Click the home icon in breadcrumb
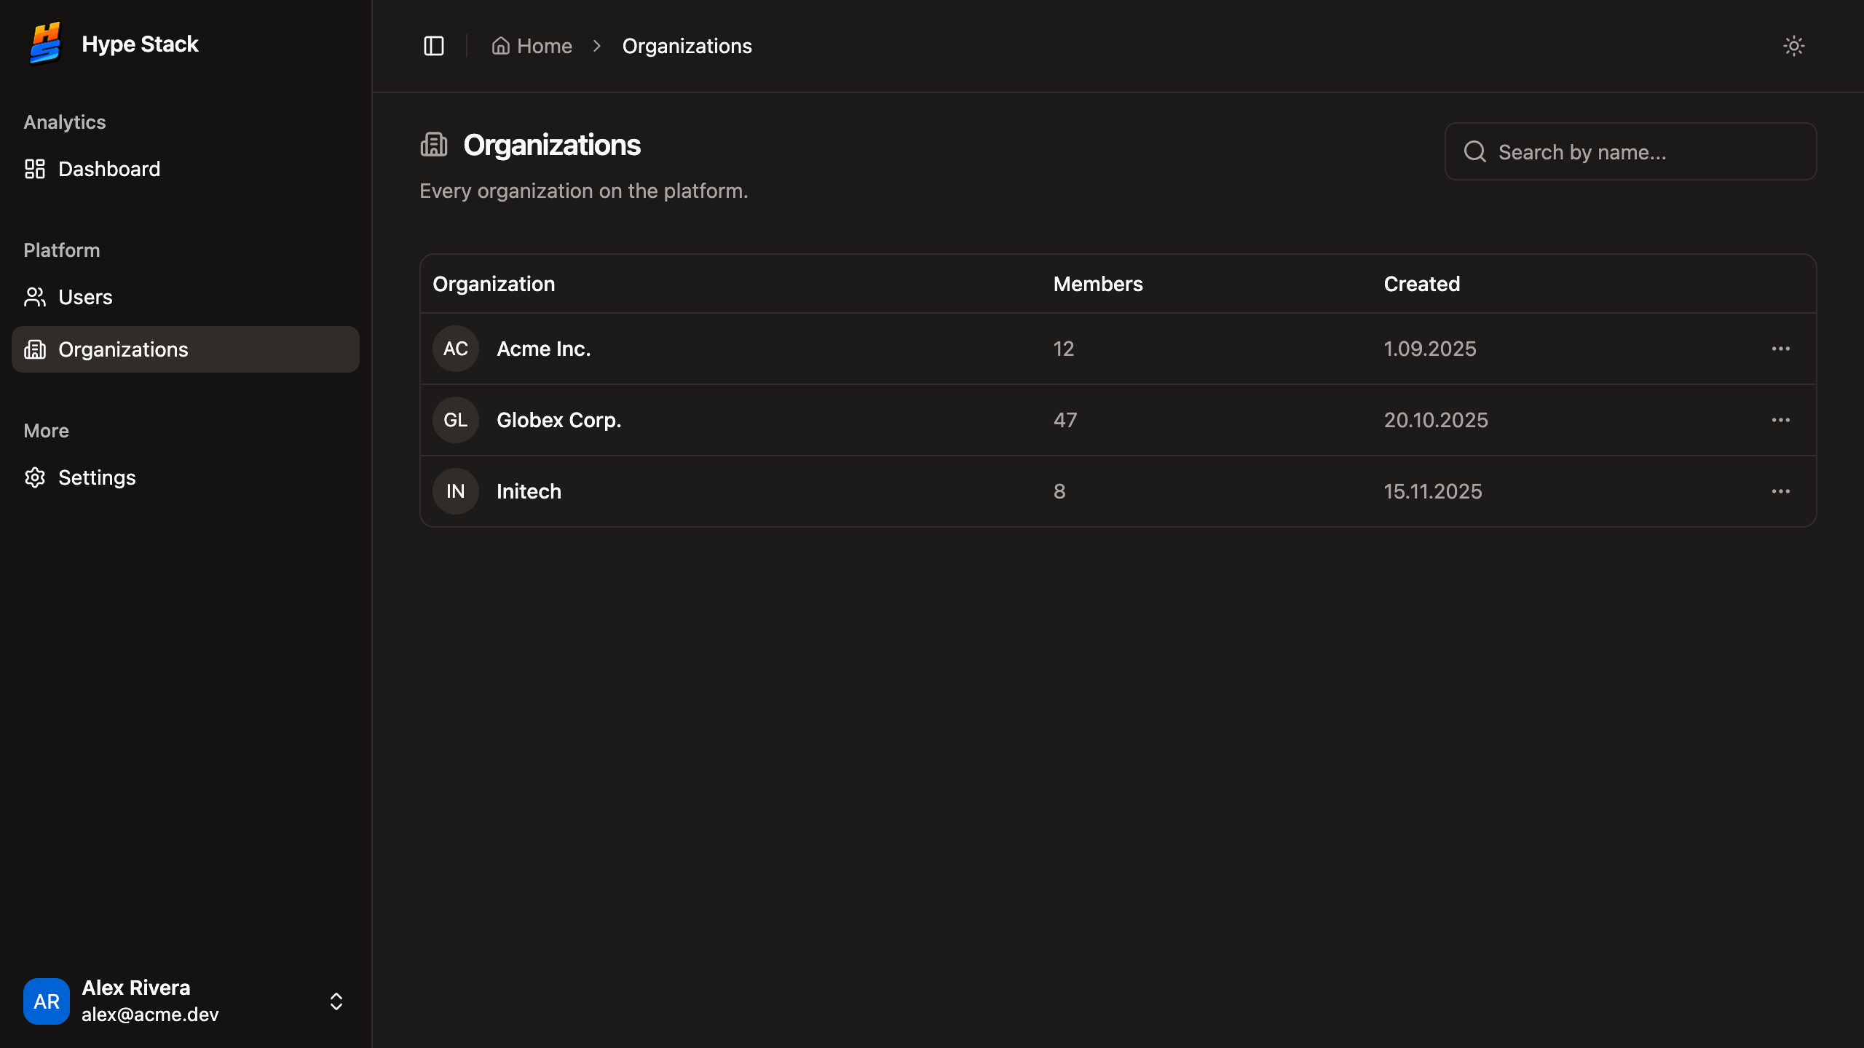Viewport: 1864px width, 1048px height. click(500, 46)
